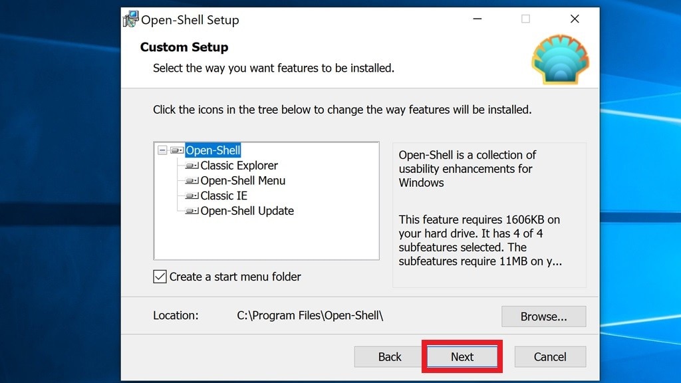This screenshot has height=383, width=681.
Task: Click the drive icon beside Open-Shell root node
Action: tap(175, 150)
